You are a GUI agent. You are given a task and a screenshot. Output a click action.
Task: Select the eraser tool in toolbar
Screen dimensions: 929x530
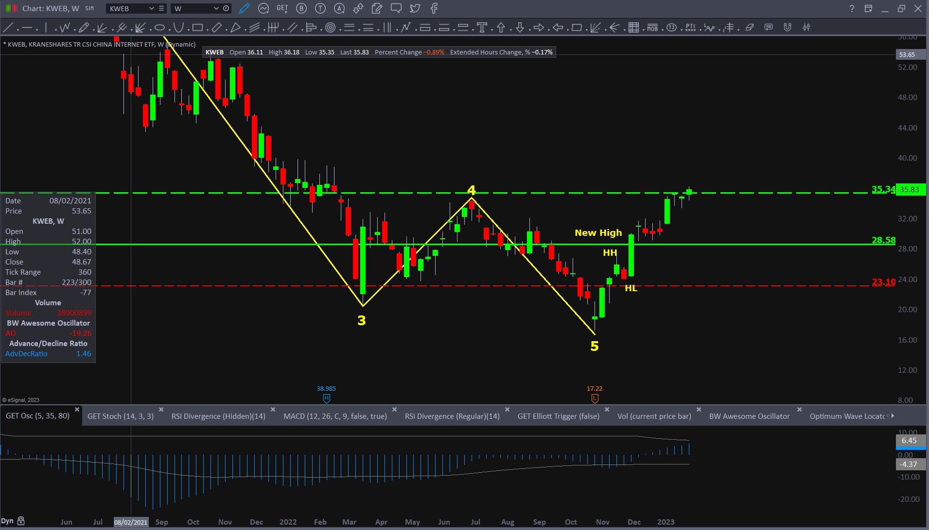click(x=750, y=28)
